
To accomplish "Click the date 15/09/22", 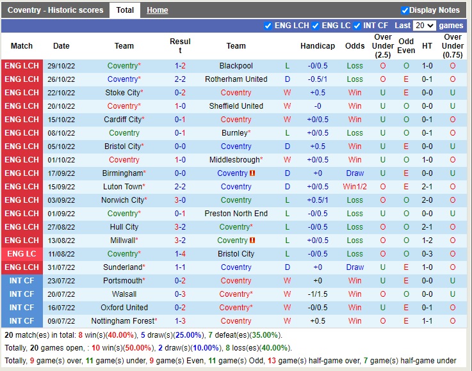I will (61, 187).
